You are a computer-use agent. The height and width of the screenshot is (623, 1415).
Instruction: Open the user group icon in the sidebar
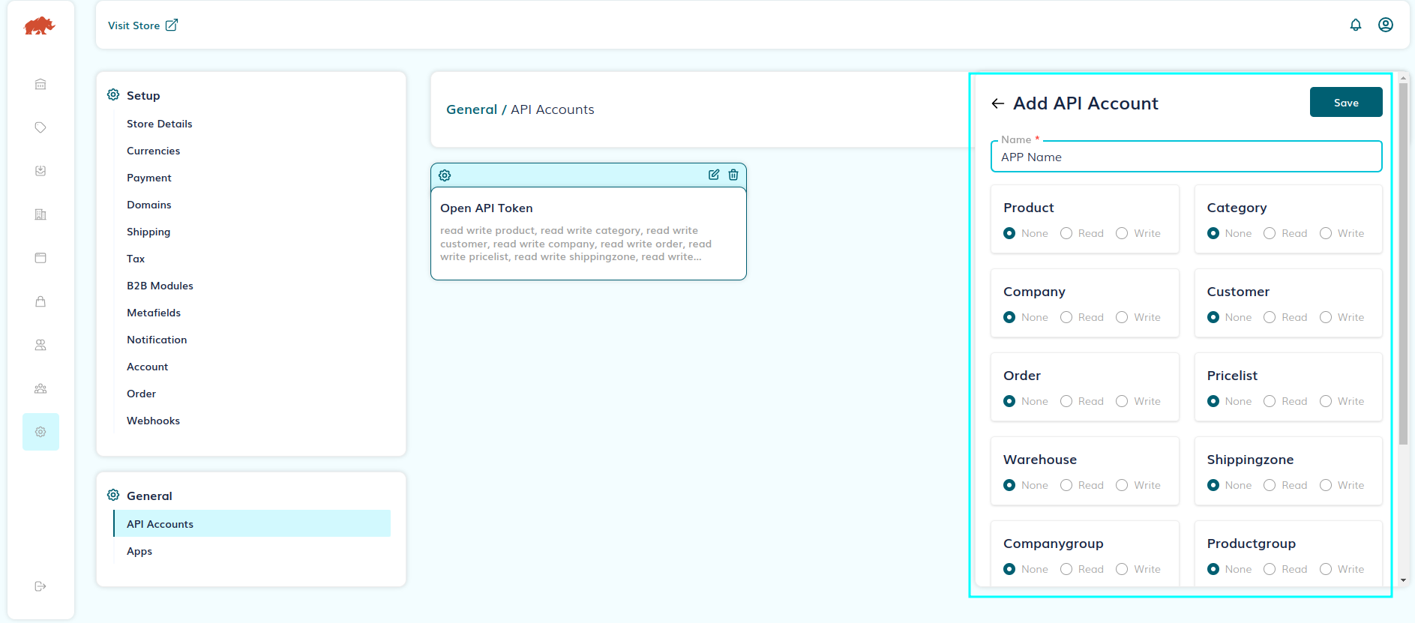pyautogui.click(x=40, y=388)
